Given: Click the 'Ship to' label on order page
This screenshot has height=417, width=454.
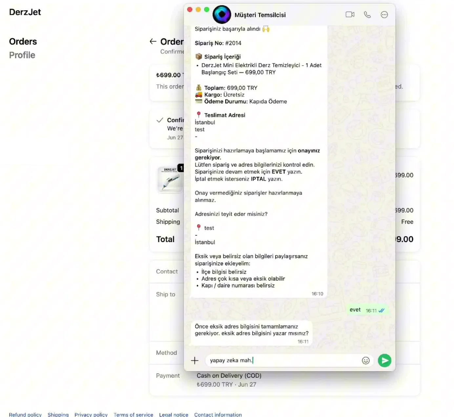Looking at the screenshot, I should (x=166, y=295).
